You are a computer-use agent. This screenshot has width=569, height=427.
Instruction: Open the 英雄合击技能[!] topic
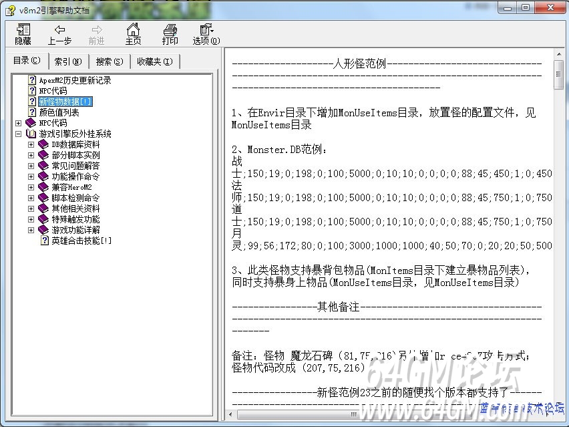coord(81,241)
